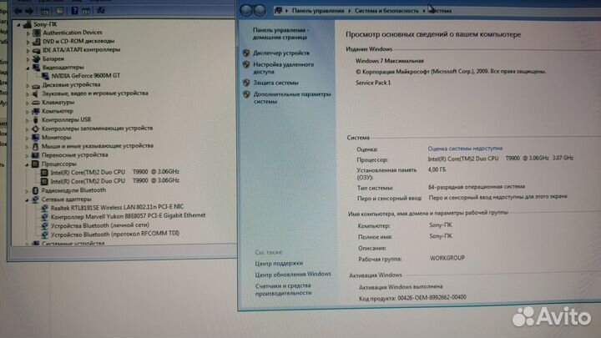Select Устройства Bluetooth (личной сети) entry
The width and height of the screenshot is (601, 338).
coord(99,225)
